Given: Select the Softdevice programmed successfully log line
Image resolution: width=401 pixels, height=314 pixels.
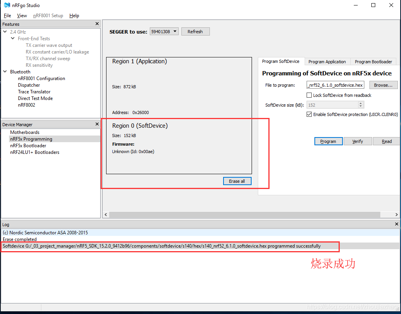Looking at the screenshot, I should [x=200, y=246].
